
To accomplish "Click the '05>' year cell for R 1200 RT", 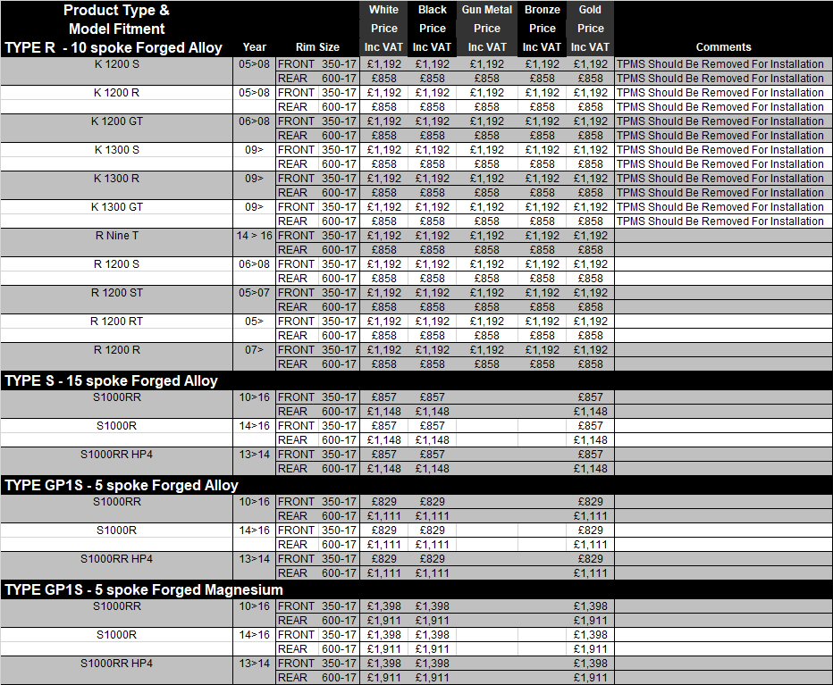I will (x=254, y=322).
